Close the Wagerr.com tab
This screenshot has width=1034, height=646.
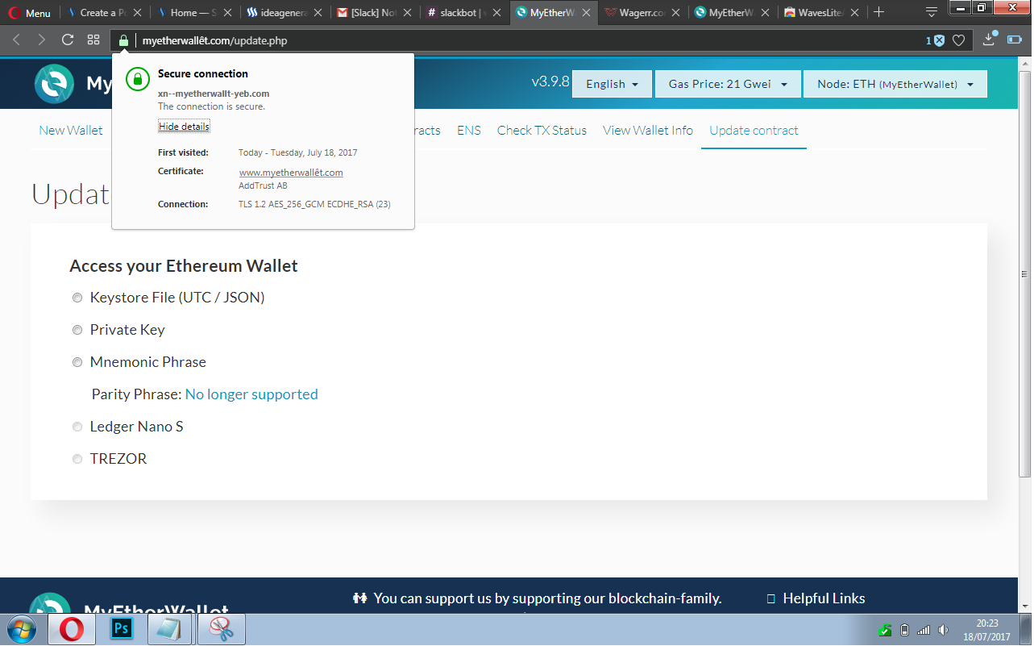677,13
